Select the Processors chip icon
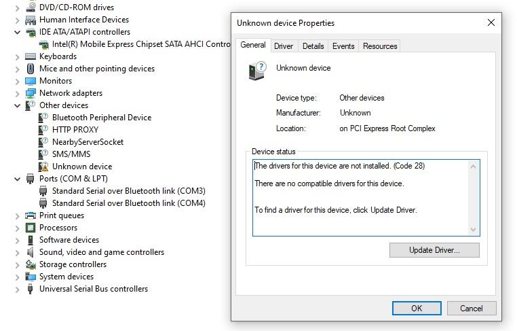 pyautogui.click(x=31, y=228)
